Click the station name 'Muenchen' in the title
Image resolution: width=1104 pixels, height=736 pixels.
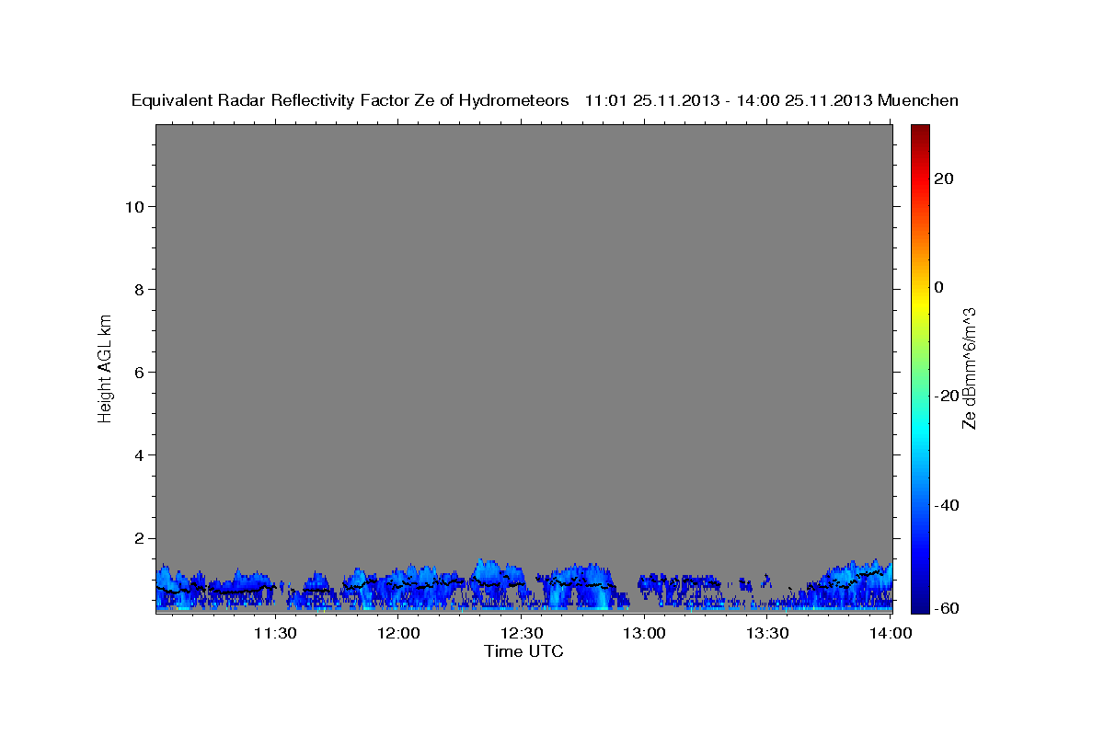919,100
